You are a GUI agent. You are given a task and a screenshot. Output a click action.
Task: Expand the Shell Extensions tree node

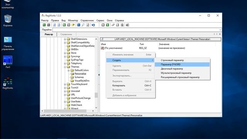[x=65, y=39]
